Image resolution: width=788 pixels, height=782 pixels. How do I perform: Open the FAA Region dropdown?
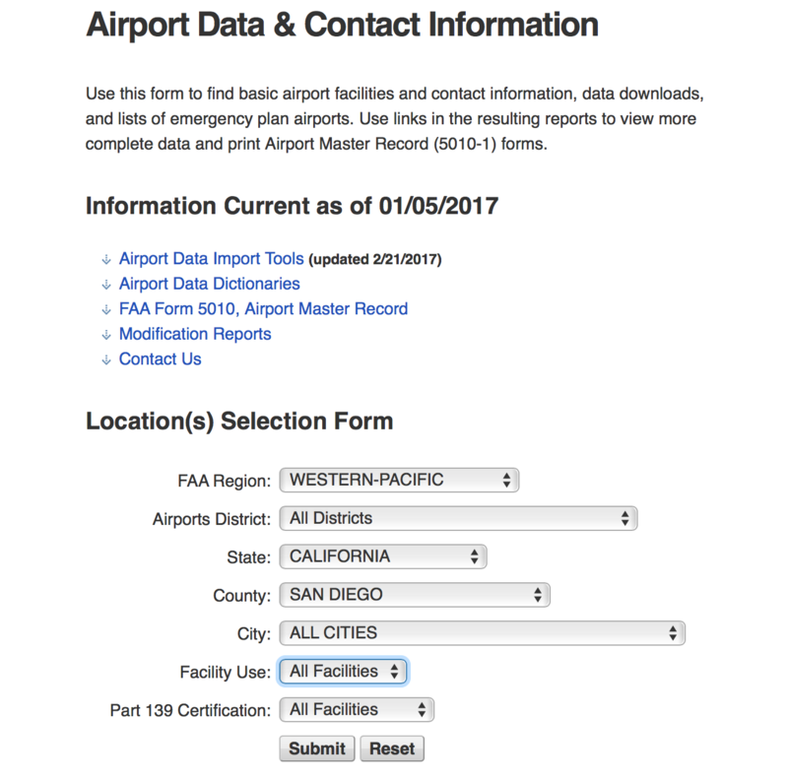point(399,481)
